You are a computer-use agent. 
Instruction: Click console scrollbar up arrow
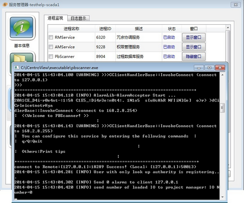coord(222,75)
